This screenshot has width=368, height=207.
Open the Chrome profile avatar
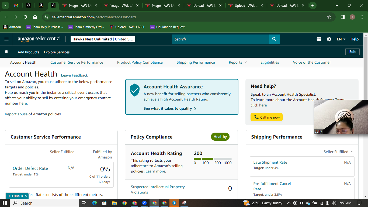pyautogui.click(x=352, y=17)
